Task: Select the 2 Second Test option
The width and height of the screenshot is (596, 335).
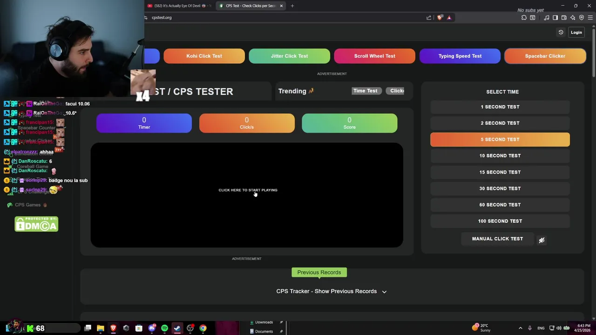Action: pos(500,123)
